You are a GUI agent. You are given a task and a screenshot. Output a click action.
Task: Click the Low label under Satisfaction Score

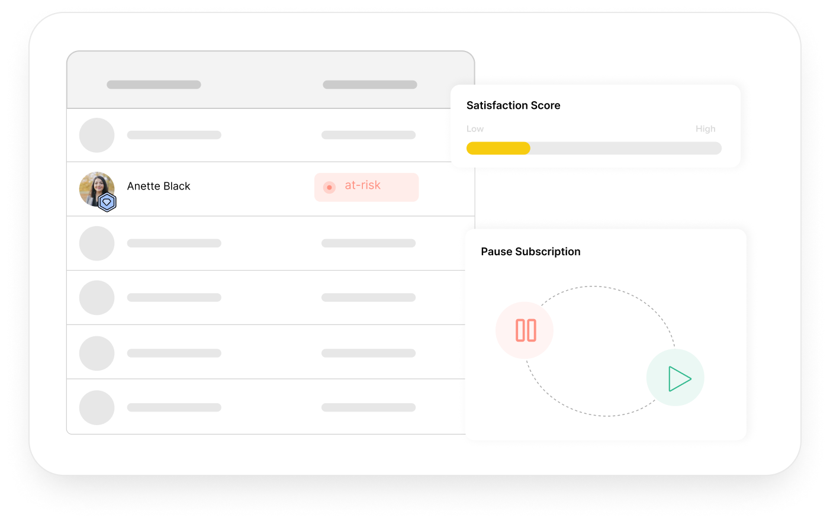tap(475, 129)
